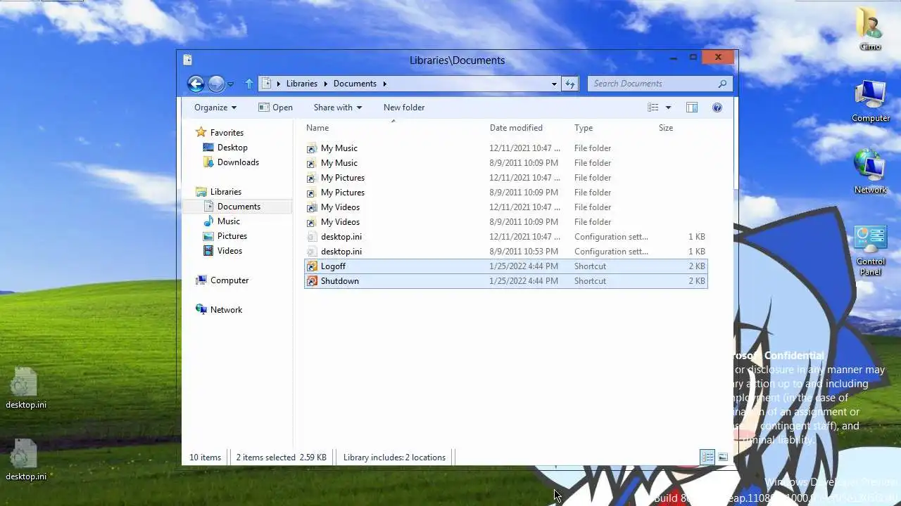Select the Control Panel desktop icon
The width and height of the screenshot is (901, 506).
click(871, 251)
